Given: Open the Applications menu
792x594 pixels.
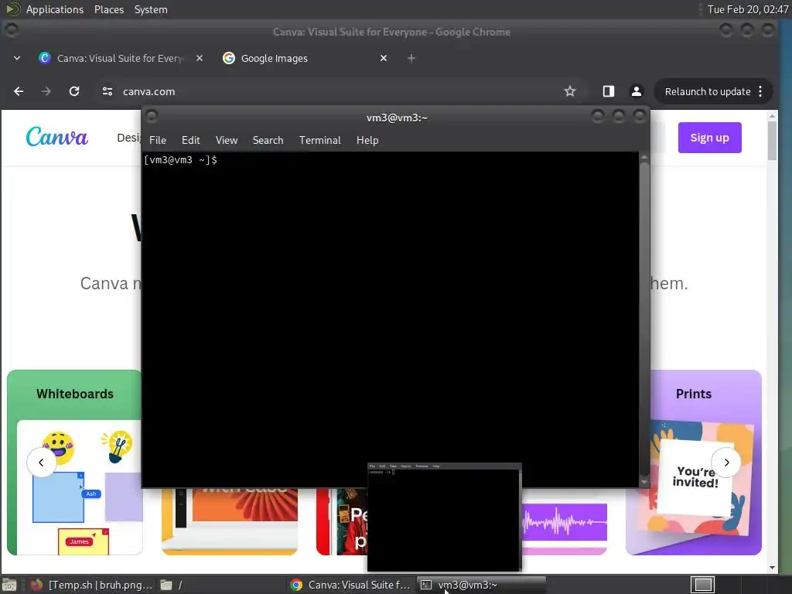Looking at the screenshot, I should pyautogui.click(x=55, y=9).
